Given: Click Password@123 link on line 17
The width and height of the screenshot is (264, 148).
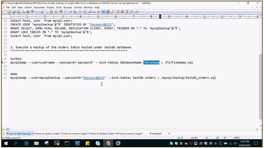Looking at the screenshot, I should click(x=101, y=25).
